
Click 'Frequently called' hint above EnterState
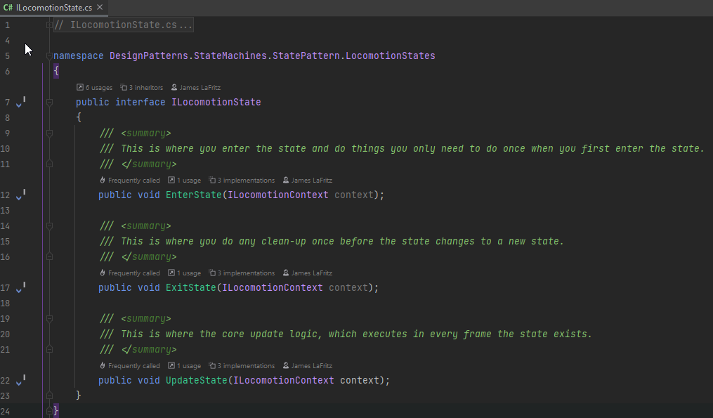(129, 180)
